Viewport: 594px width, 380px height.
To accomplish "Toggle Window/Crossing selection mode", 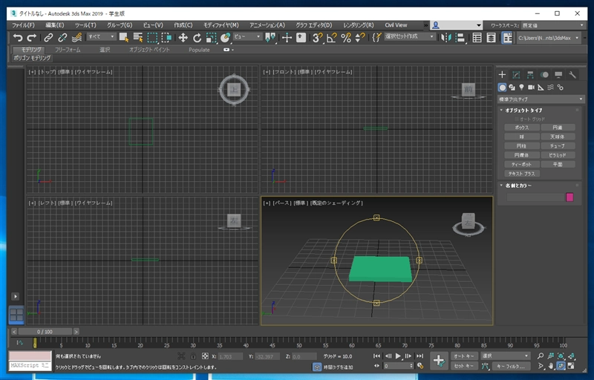I will click(166, 37).
